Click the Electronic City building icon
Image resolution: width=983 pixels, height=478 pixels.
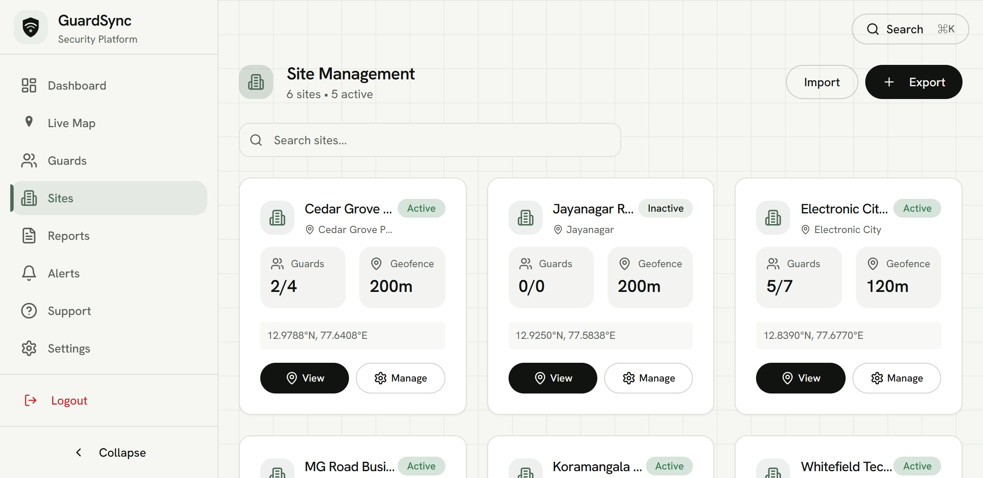(773, 218)
